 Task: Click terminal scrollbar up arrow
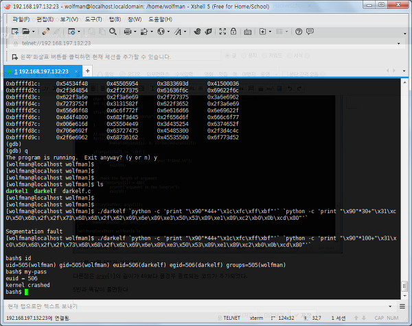point(404,83)
